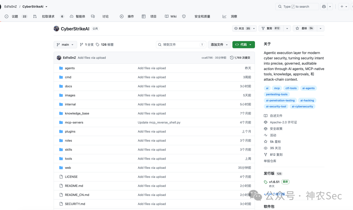Click the 关注 watch button

tap(242, 28)
